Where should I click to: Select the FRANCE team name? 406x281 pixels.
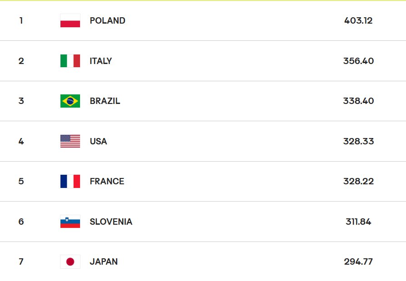click(x=107, y=181)
